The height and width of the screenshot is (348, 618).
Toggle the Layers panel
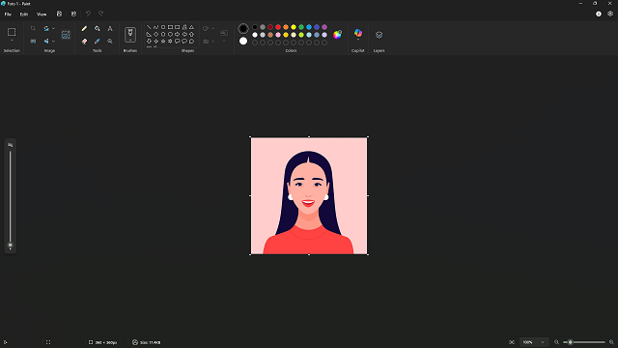pos(379,35)
